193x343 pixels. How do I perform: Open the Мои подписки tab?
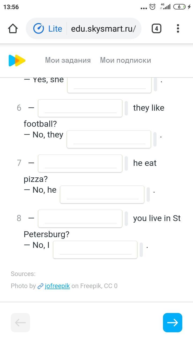tap(125, 60)
